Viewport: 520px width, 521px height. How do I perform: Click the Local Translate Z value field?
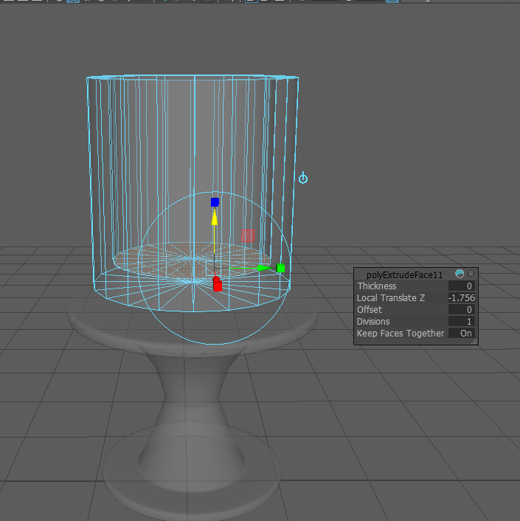pyautogui.click(x=462, y=298)
